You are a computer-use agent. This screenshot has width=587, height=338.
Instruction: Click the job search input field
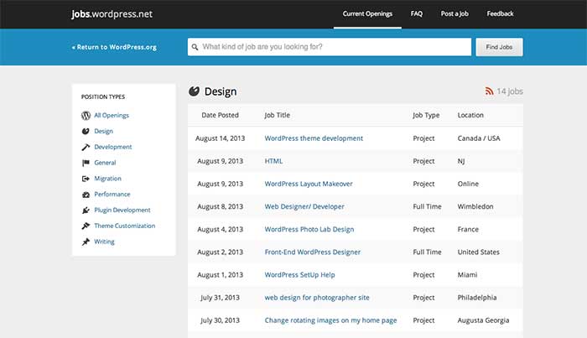click(330, 47)
